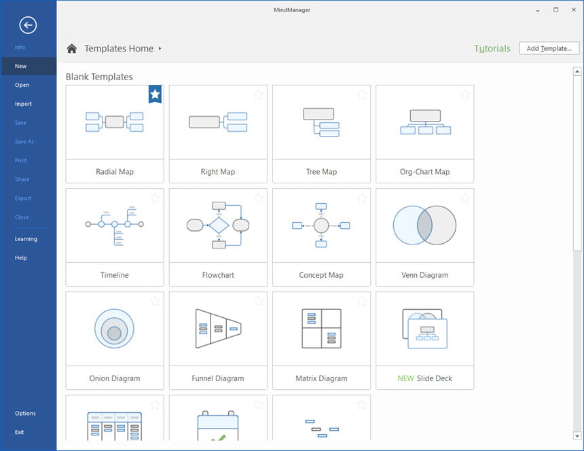The image size is (584, 451).
Task: Choose the Matrix Diagram template graphic
Action: point(321,329)
